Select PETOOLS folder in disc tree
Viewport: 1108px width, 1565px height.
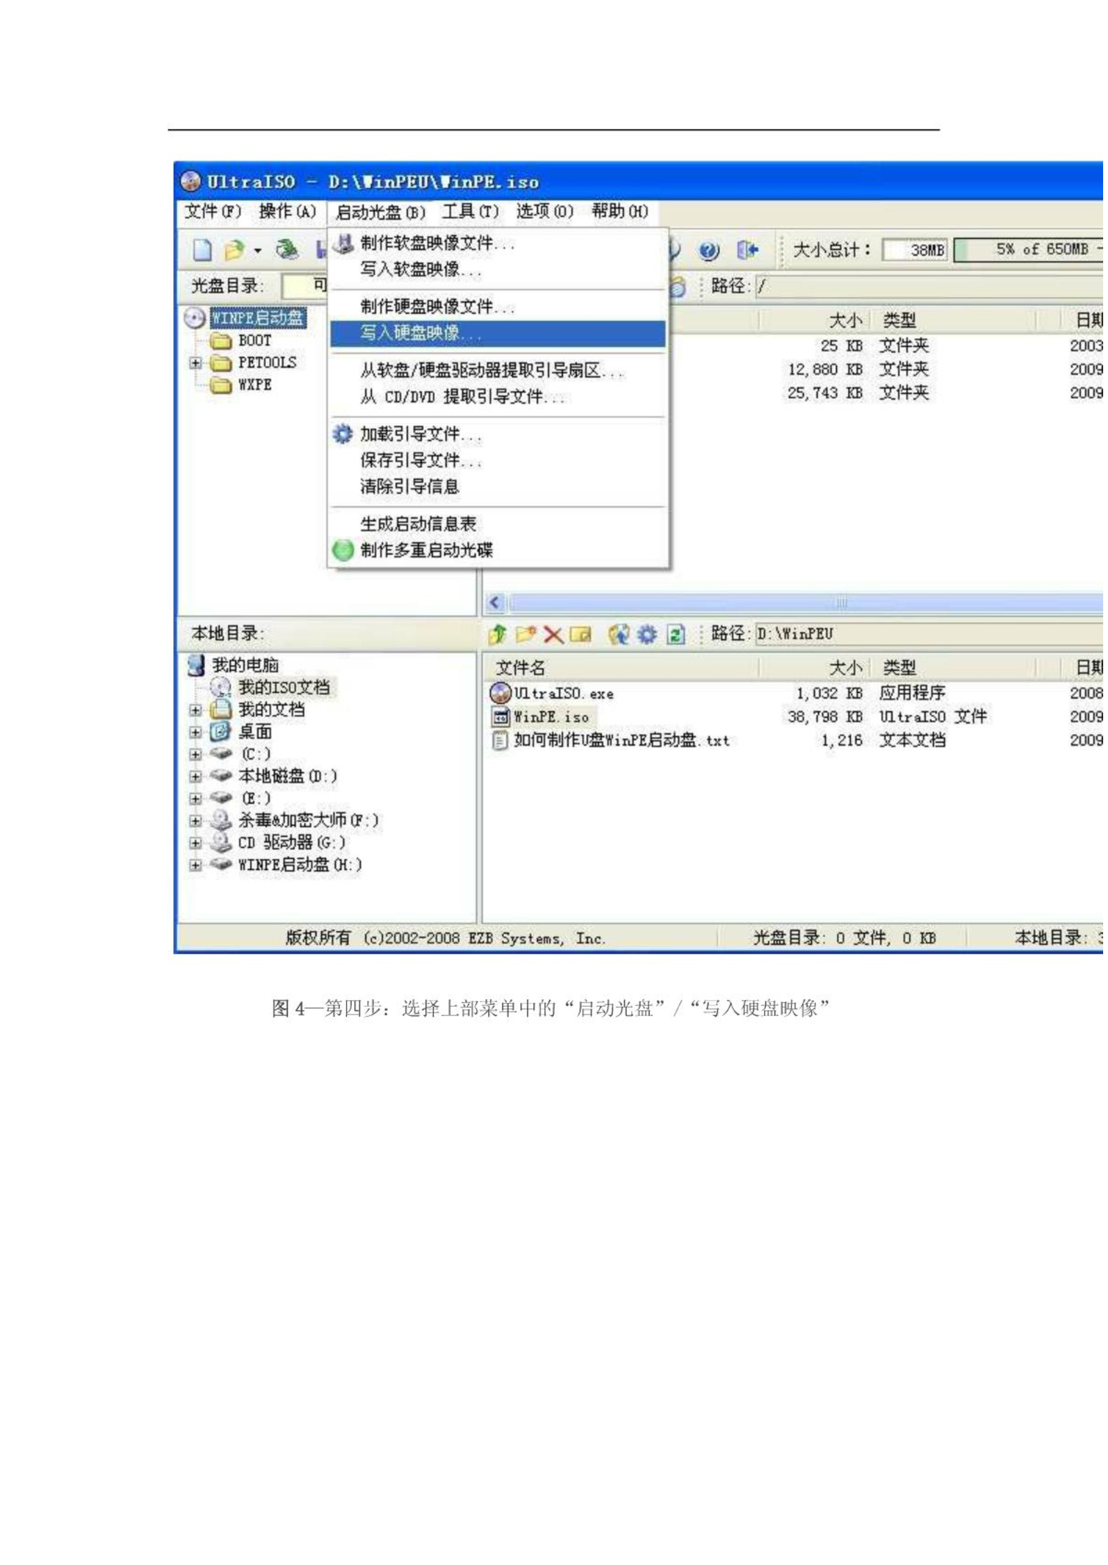[268, 364]
